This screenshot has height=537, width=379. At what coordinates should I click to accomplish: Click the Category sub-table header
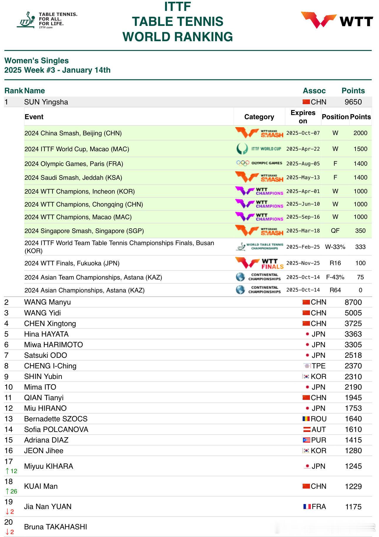point(259,117)
